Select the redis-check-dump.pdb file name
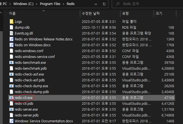Image resolution: width=183 pixels, height=124 pixels. pyautogui.click(x=32, y=92)
